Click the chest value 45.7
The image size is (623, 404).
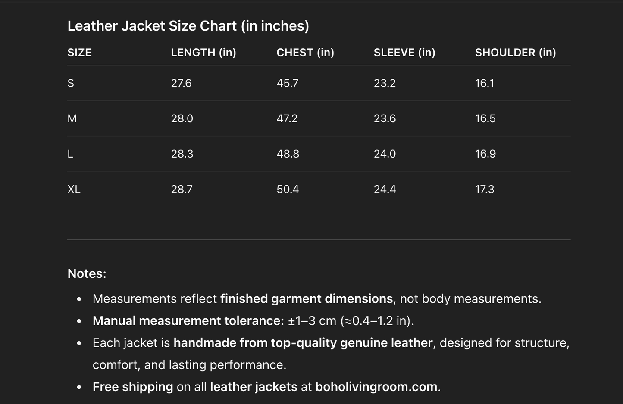287,83
